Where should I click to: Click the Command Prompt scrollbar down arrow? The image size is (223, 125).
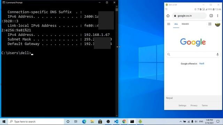click(x=117, y=116)
